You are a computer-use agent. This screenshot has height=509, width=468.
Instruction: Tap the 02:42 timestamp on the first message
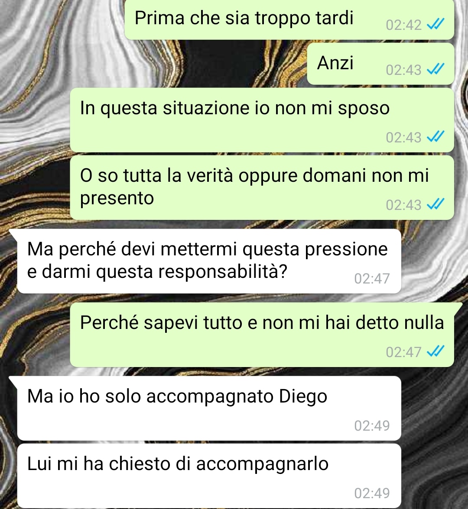[x=404, y=25]
